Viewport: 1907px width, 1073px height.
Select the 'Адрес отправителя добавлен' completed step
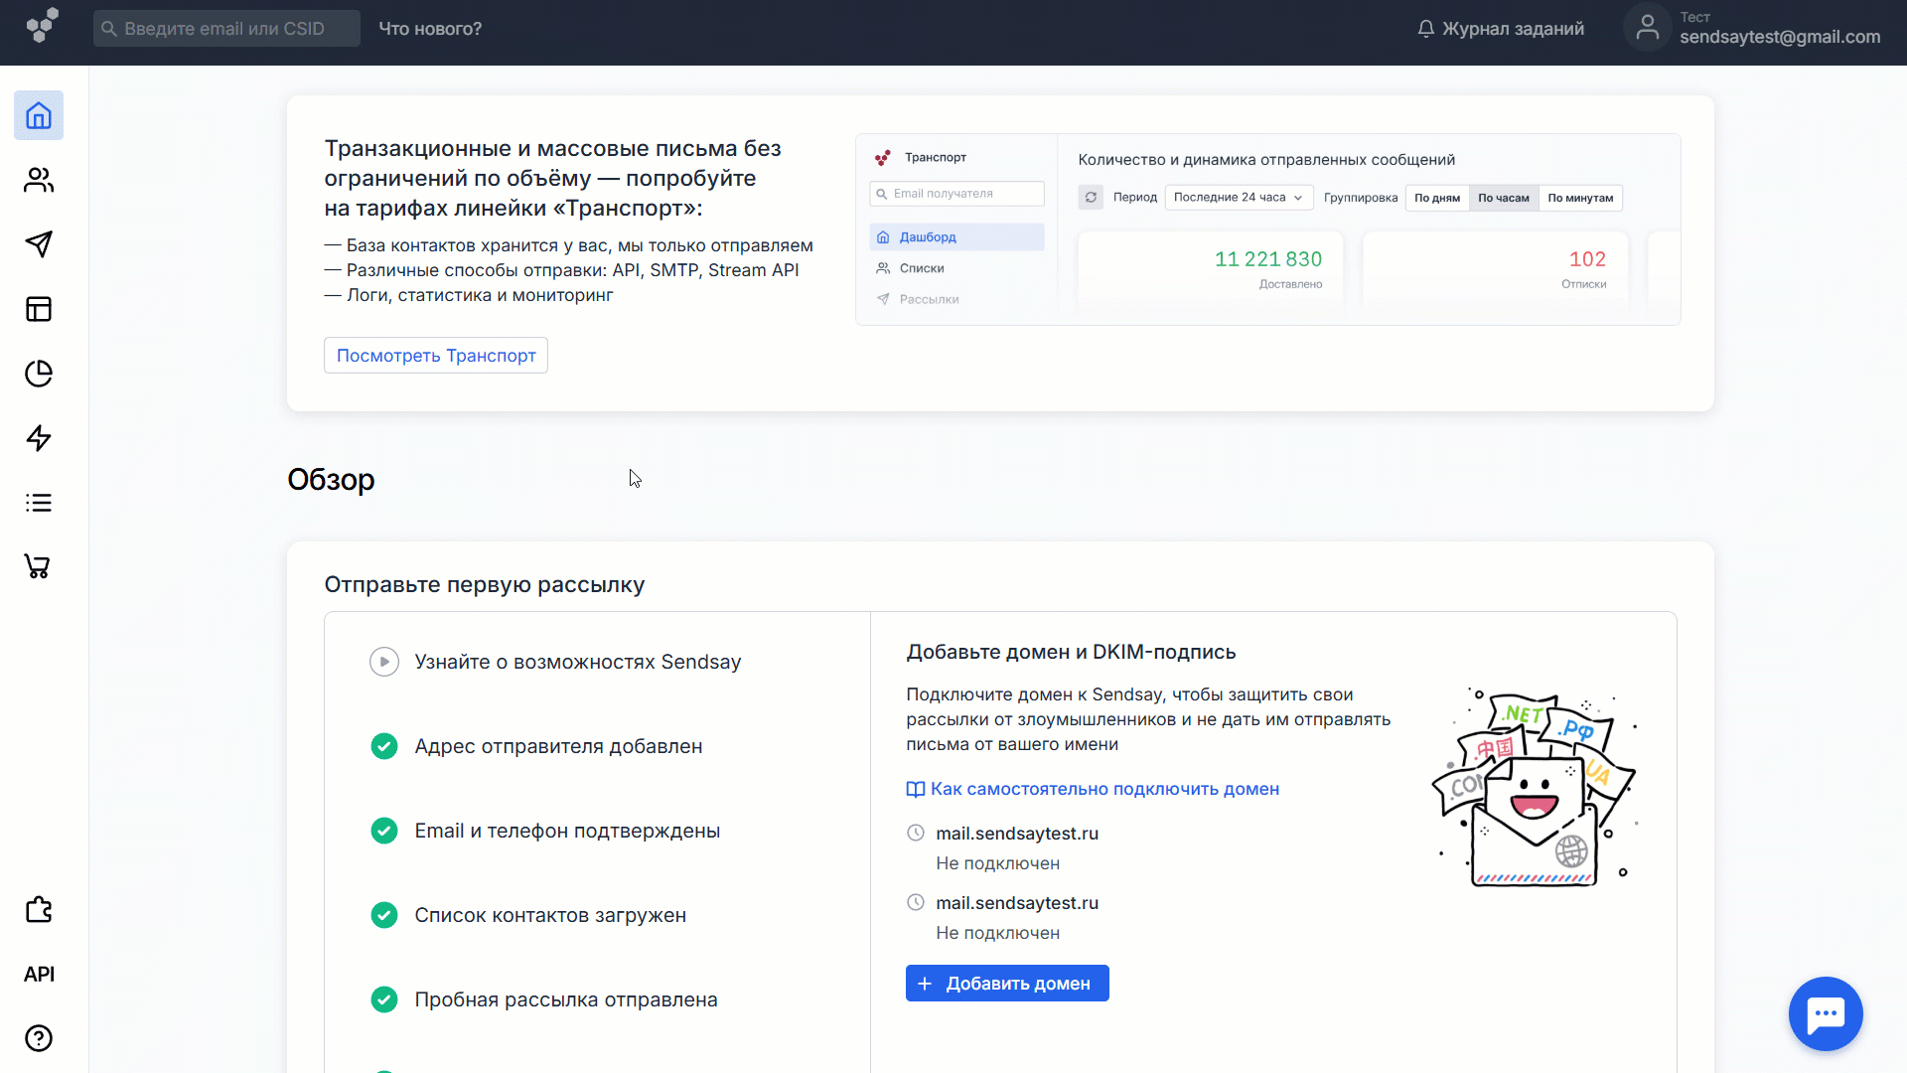557,746
